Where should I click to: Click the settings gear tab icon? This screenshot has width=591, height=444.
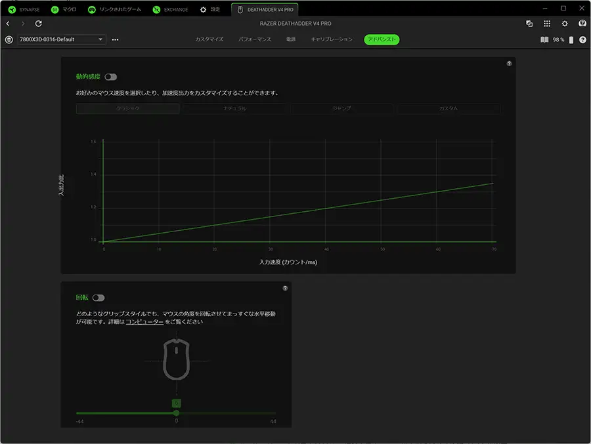[203, 10]
